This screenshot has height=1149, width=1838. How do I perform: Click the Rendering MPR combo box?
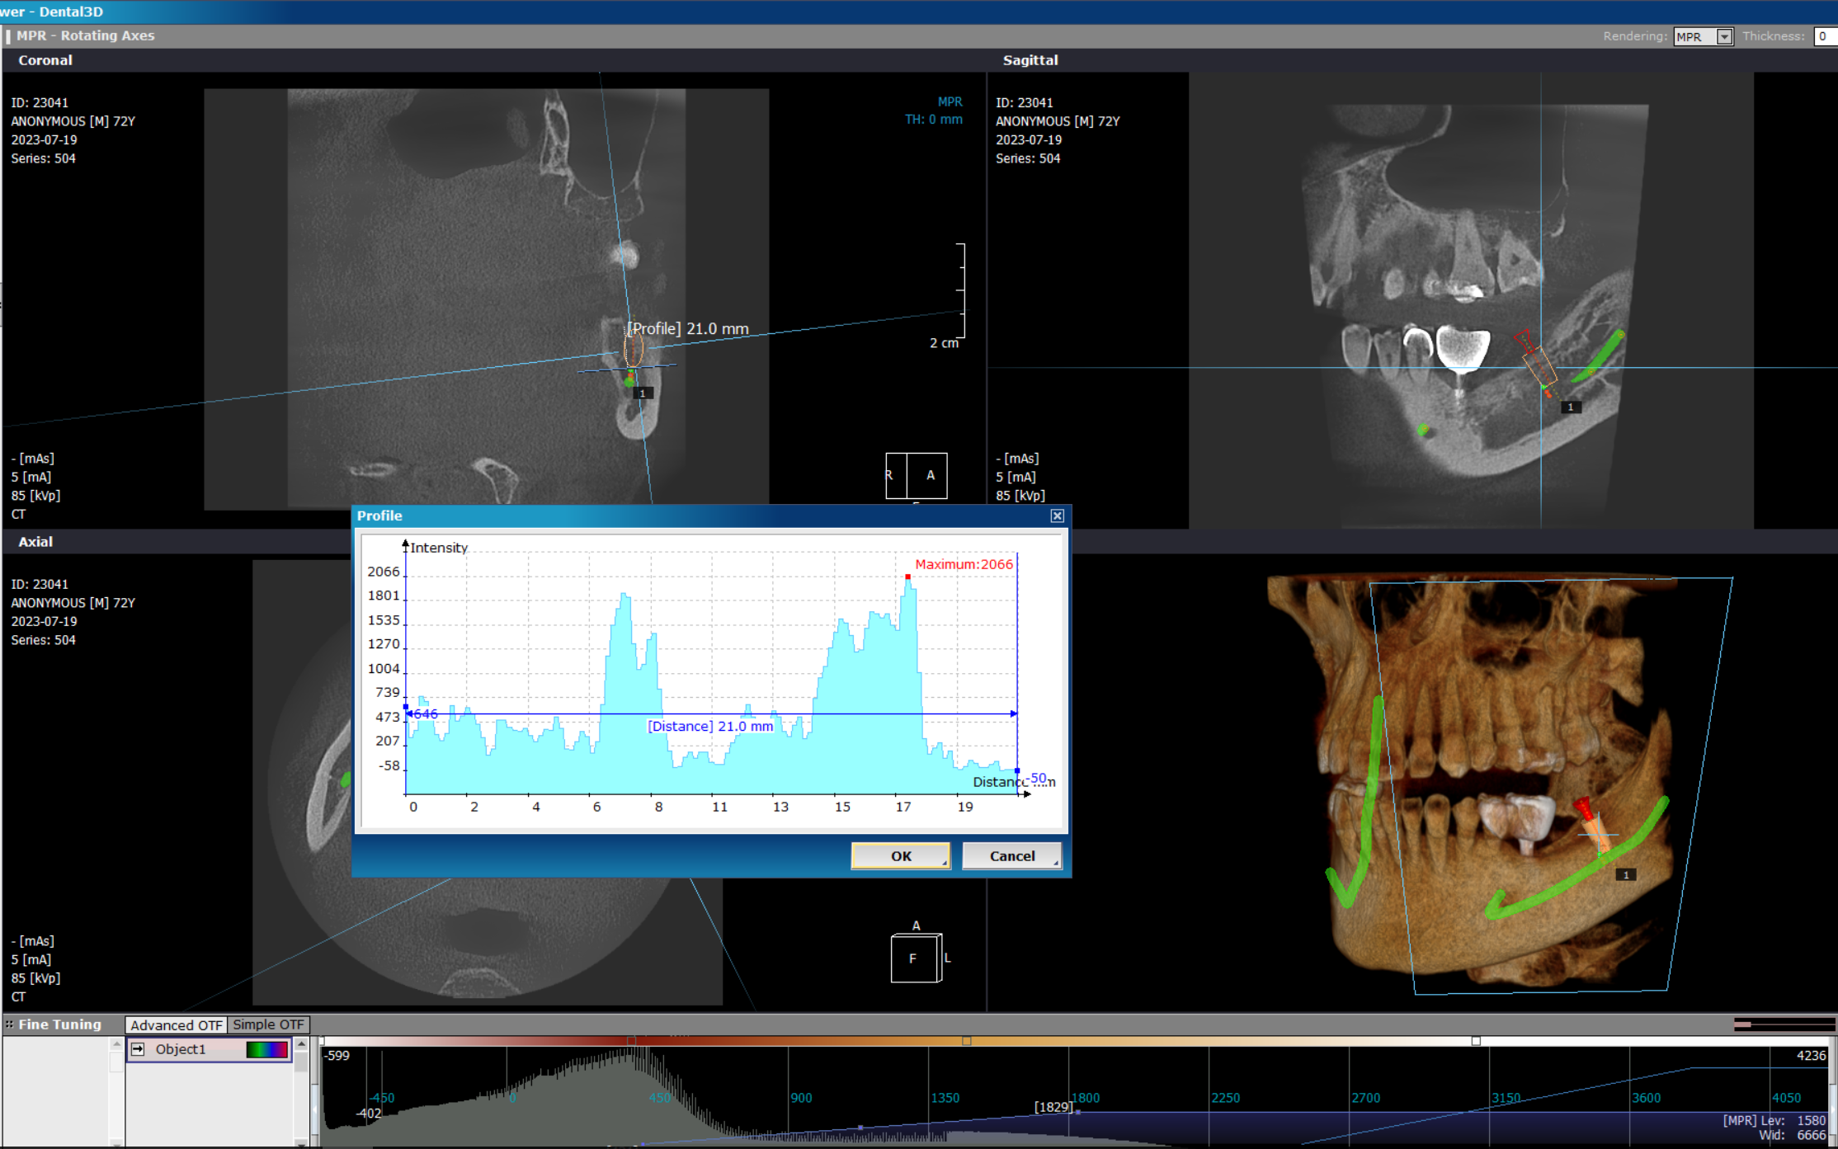[1703, 36]
